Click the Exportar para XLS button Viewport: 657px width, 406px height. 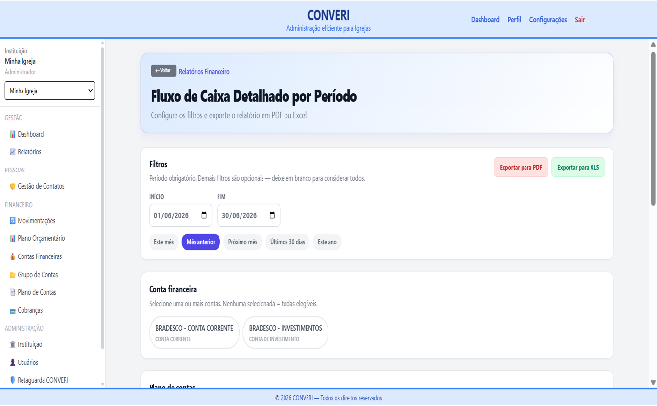[x=578, y=167]
